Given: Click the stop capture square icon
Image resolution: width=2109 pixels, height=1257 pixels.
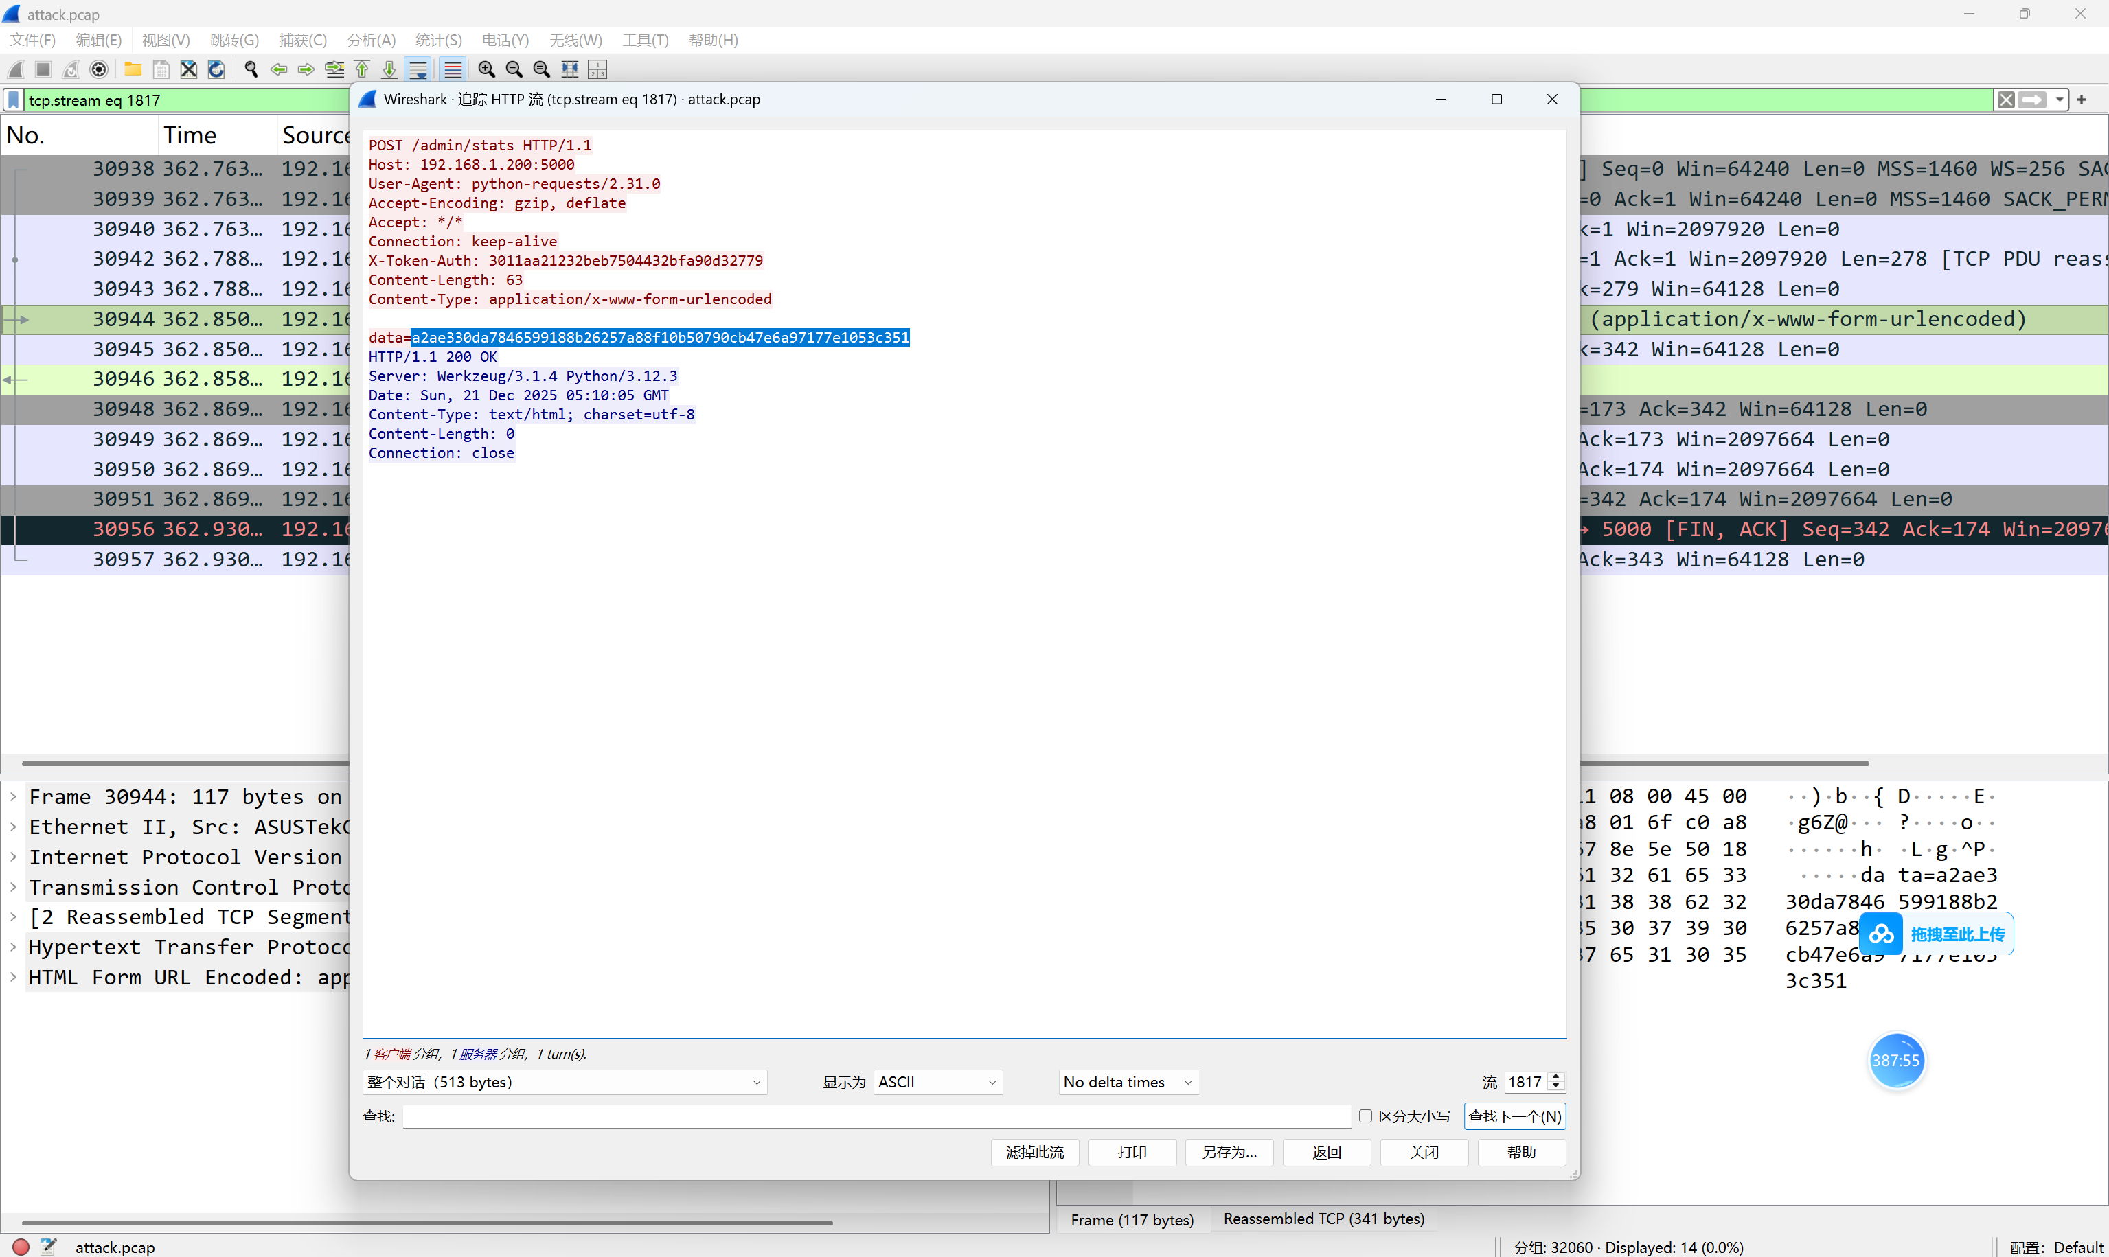Looking at the screenshot, I should tap(43, 69).
